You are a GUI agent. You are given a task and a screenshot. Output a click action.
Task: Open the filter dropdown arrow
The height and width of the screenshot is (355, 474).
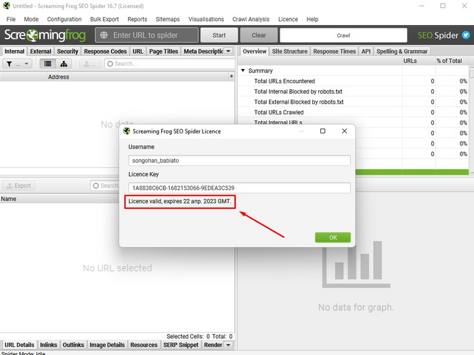coord(26,64)
